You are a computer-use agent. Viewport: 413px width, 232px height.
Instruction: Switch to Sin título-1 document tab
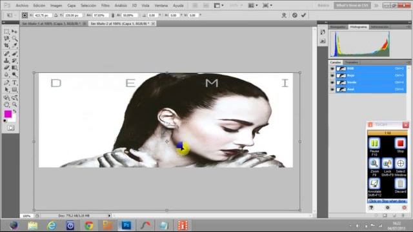coord(52,24)
